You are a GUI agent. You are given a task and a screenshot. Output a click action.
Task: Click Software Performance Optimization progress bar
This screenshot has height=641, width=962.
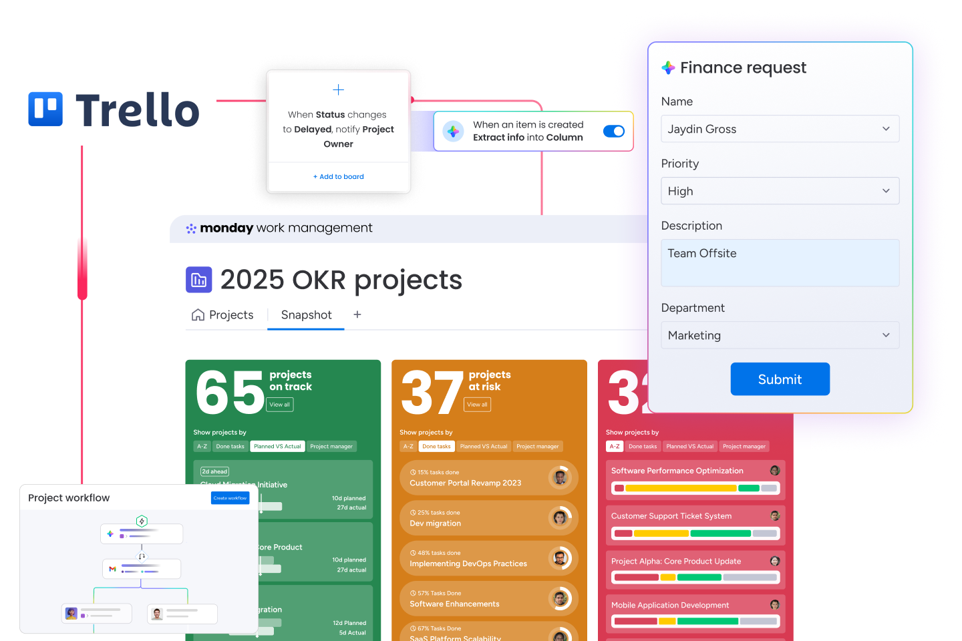click(695, 488)
